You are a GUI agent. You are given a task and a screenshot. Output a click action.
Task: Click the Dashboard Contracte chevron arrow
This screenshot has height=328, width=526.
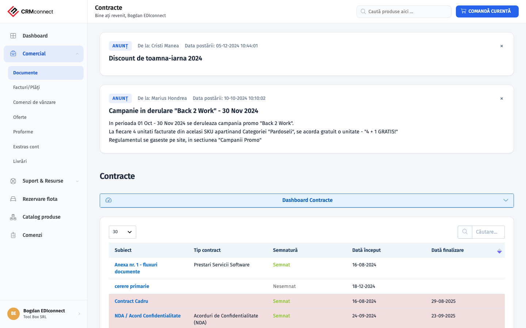[x=506, y=200]
